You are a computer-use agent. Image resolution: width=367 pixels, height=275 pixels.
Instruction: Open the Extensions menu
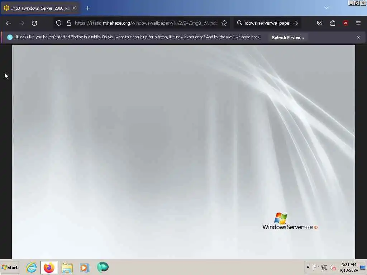[x=333, y=23]
